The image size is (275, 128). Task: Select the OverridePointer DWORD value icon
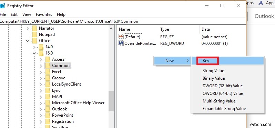point(121,43)
